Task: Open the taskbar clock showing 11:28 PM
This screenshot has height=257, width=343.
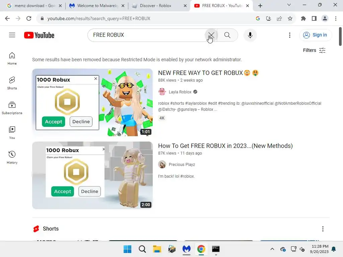Action: (319, 249)
